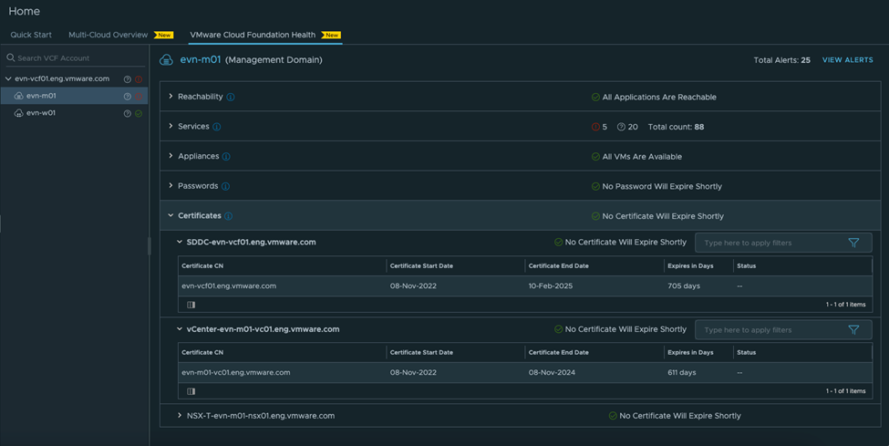Open column picker under SDDC certificate table

(191, 305)
